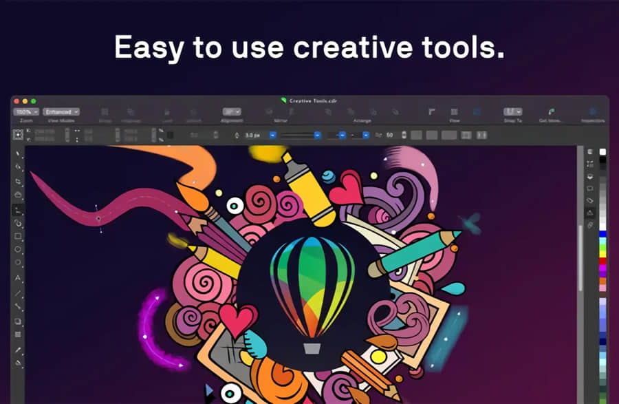This screenshot has height=404, width=619.
Task: Expand the Enhanced view mode dropdown
Action: [61, 111]
